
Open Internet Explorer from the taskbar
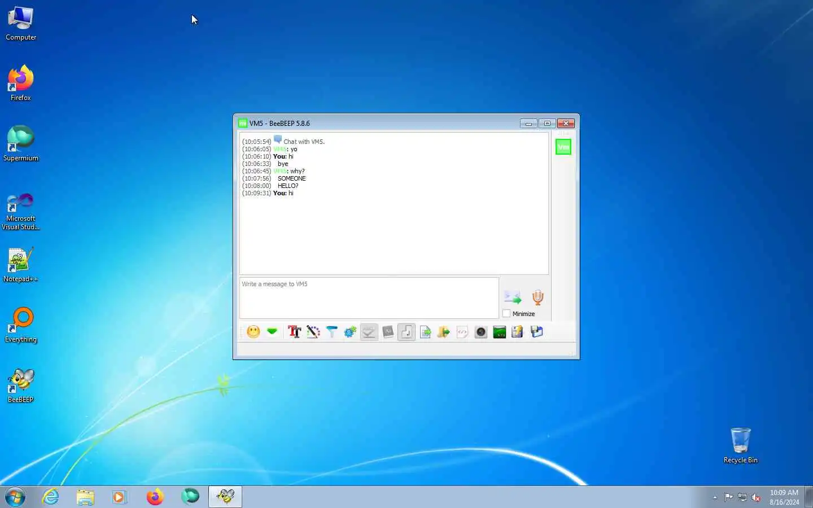click(x=51, y=497)
